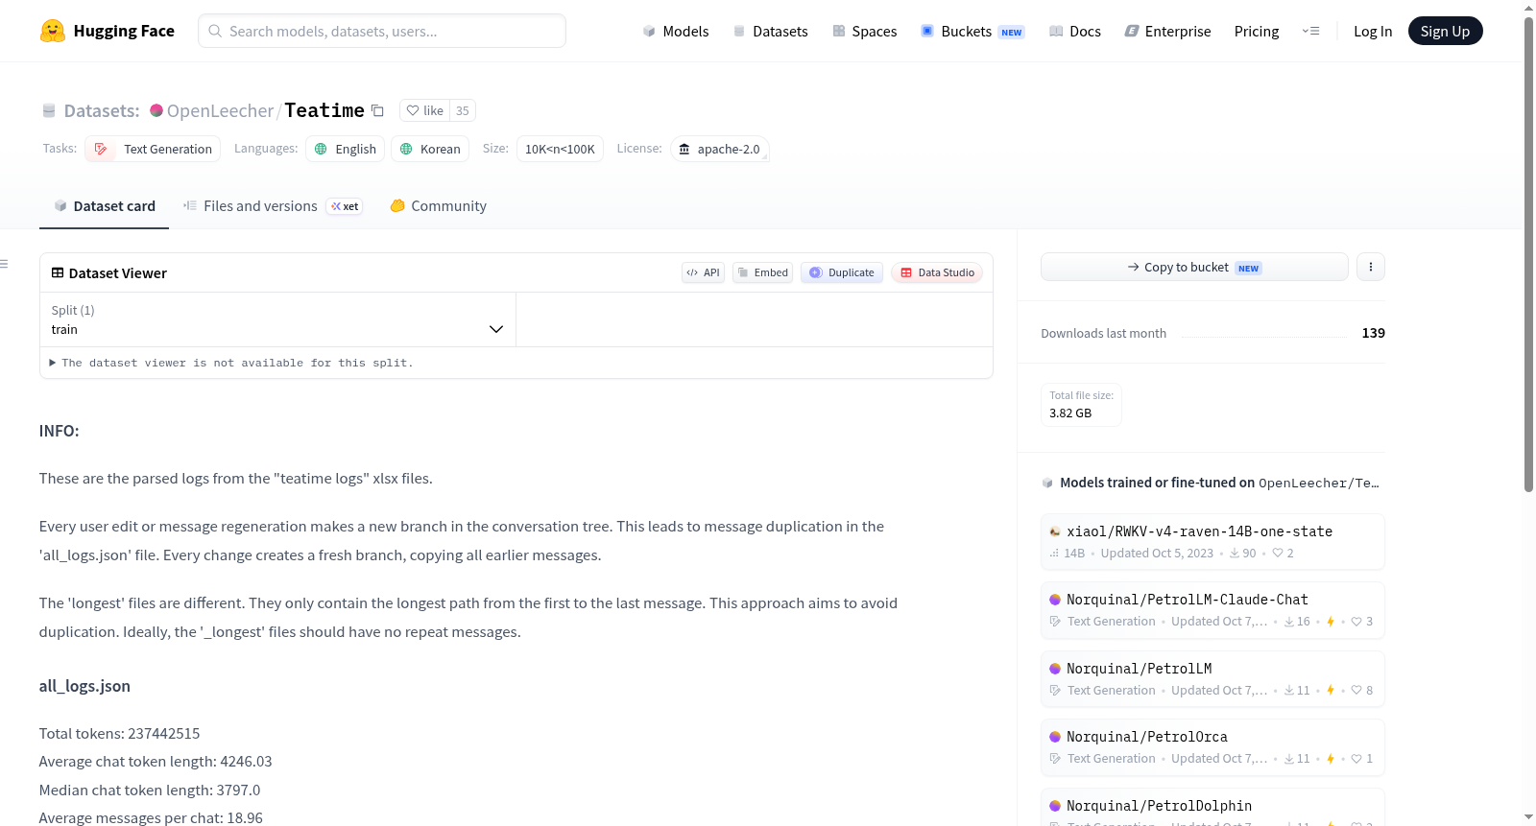Open the header expand menu icon
Viewport: 1536px width, 826px height.
[1310, 32]
